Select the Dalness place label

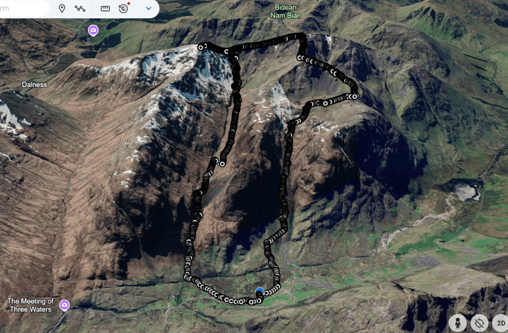point(34,85)
